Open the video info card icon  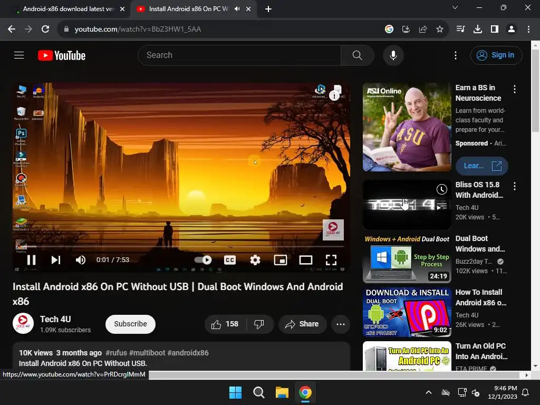[334, 95]
